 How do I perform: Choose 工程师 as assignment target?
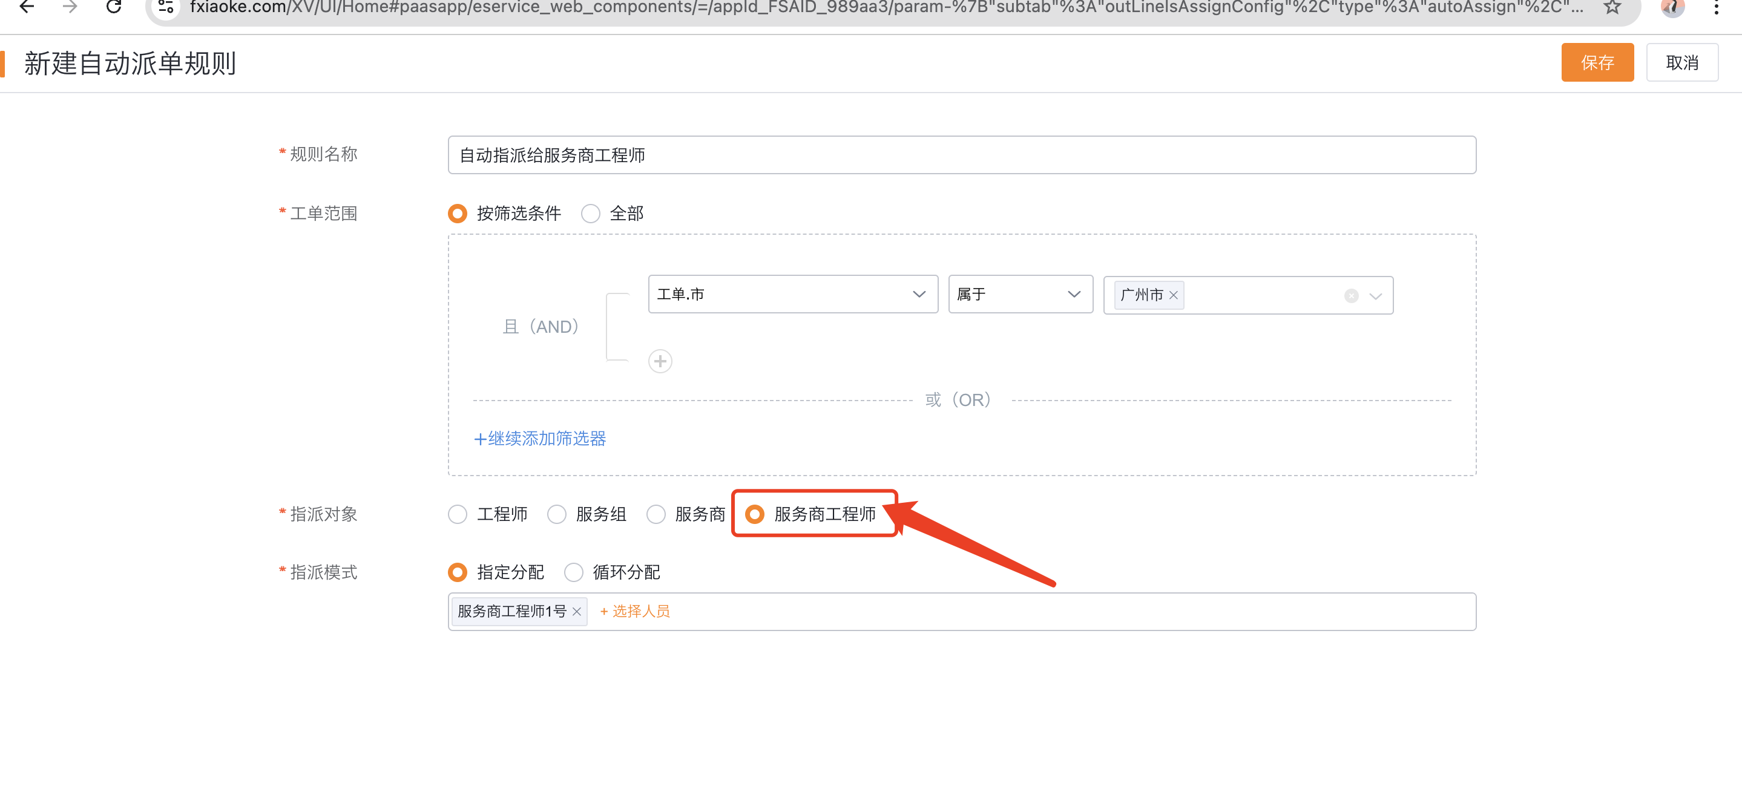[x=458, y=514]
